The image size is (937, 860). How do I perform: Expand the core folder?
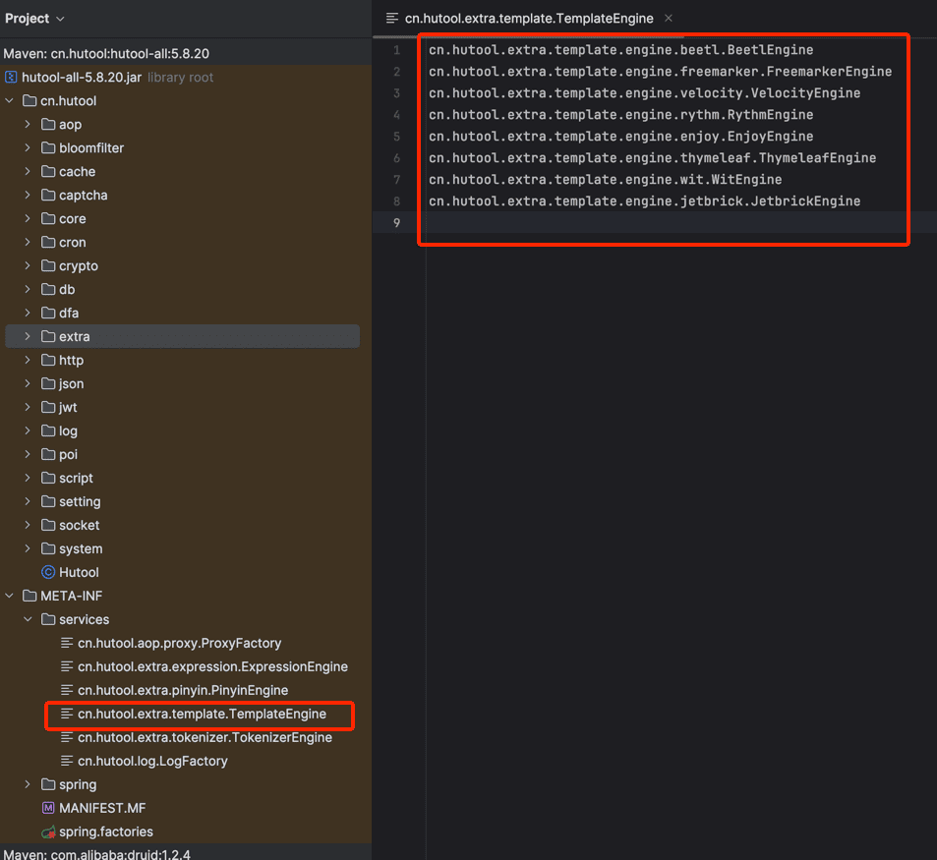click(x=28, y=218)
